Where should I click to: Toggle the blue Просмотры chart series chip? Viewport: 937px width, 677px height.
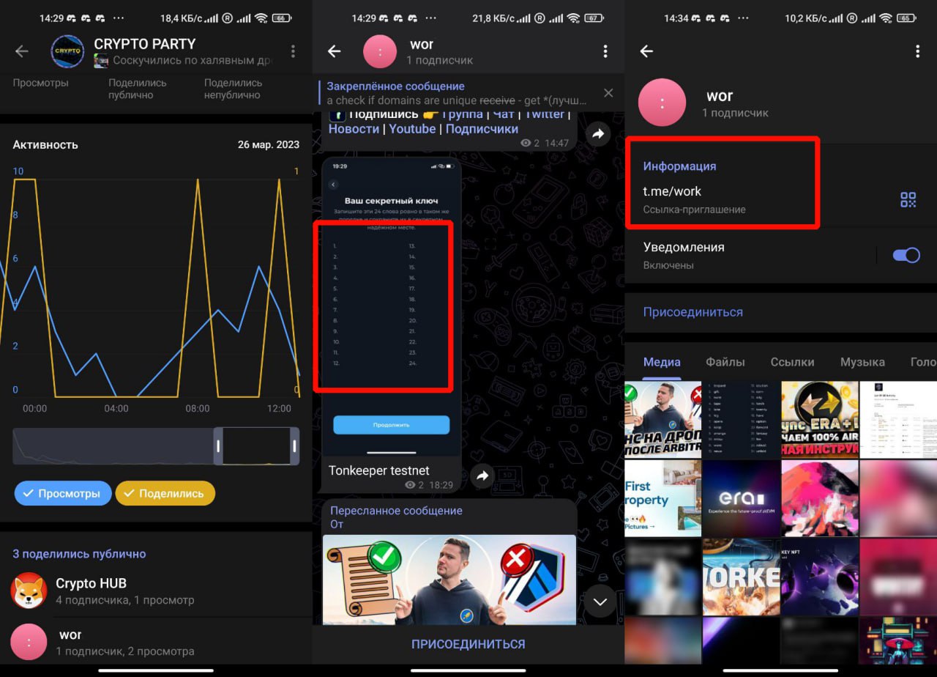click(63, 493)
